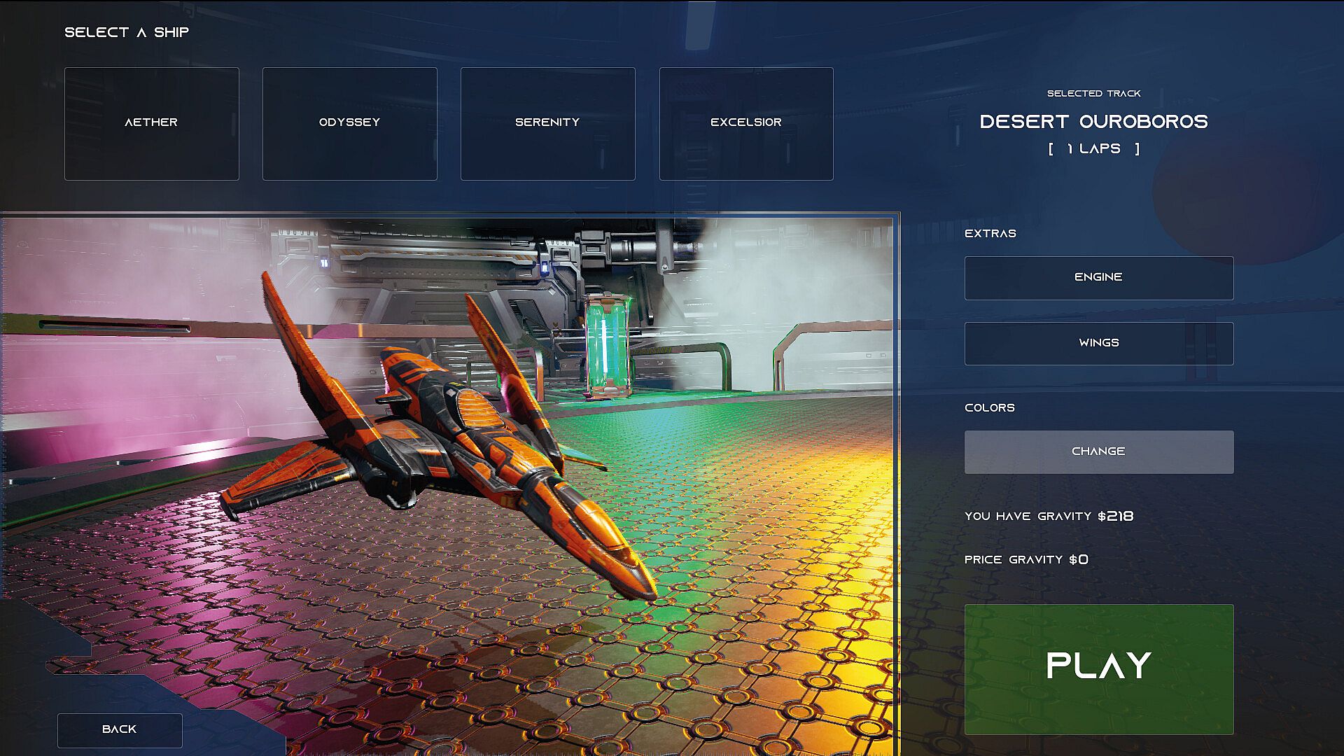
Task: Open the Engine extras upgrade
Action: (x=1098, y=278)
